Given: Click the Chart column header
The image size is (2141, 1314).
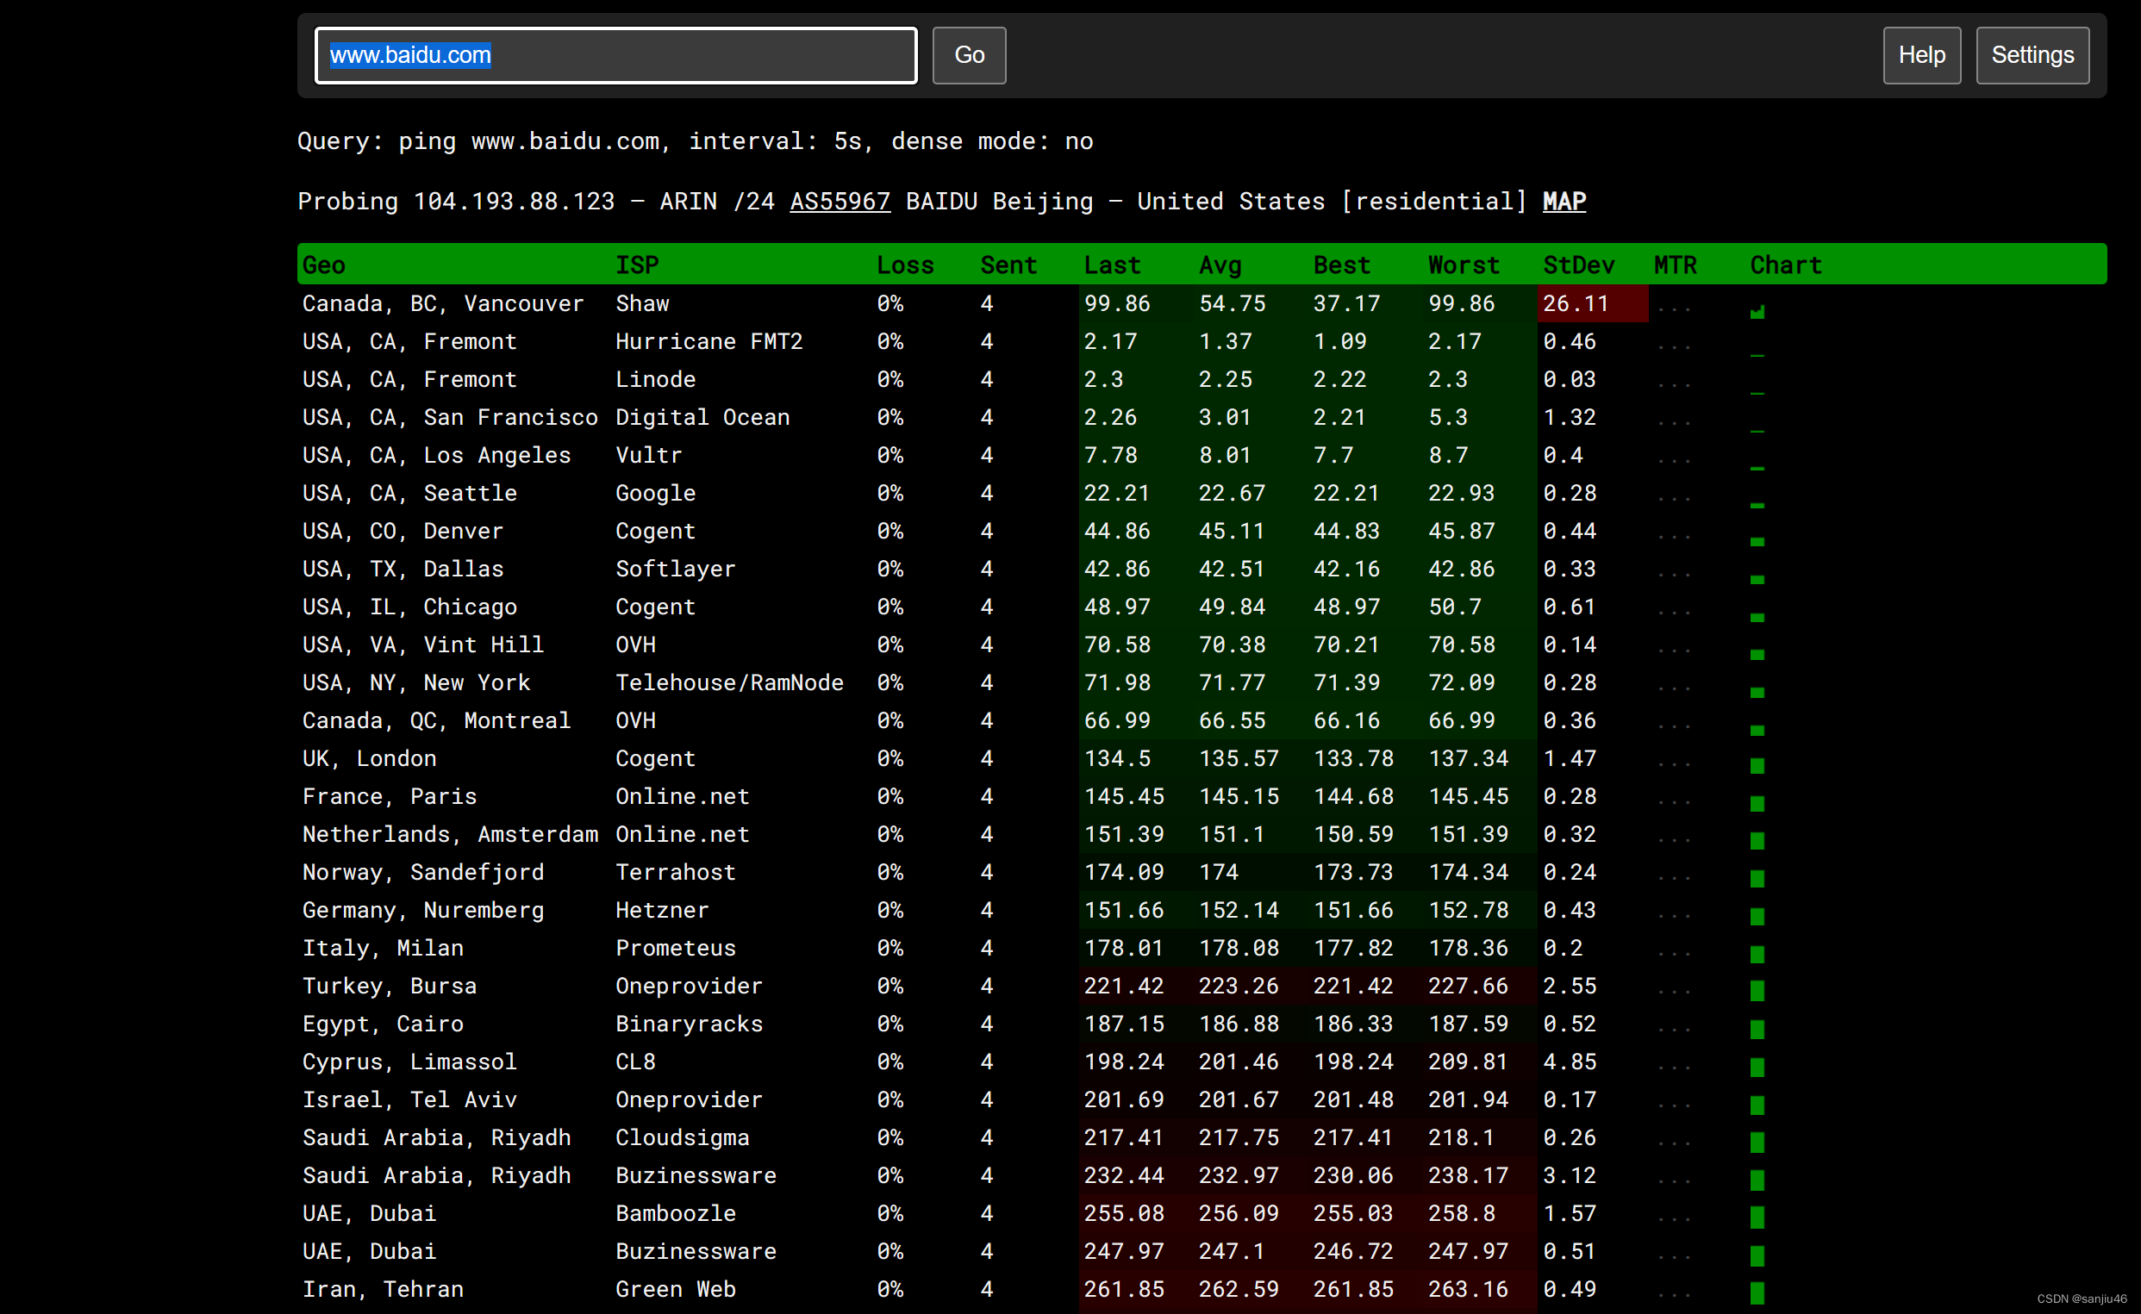Looking at the screenshot, I should pos(1786,265).
